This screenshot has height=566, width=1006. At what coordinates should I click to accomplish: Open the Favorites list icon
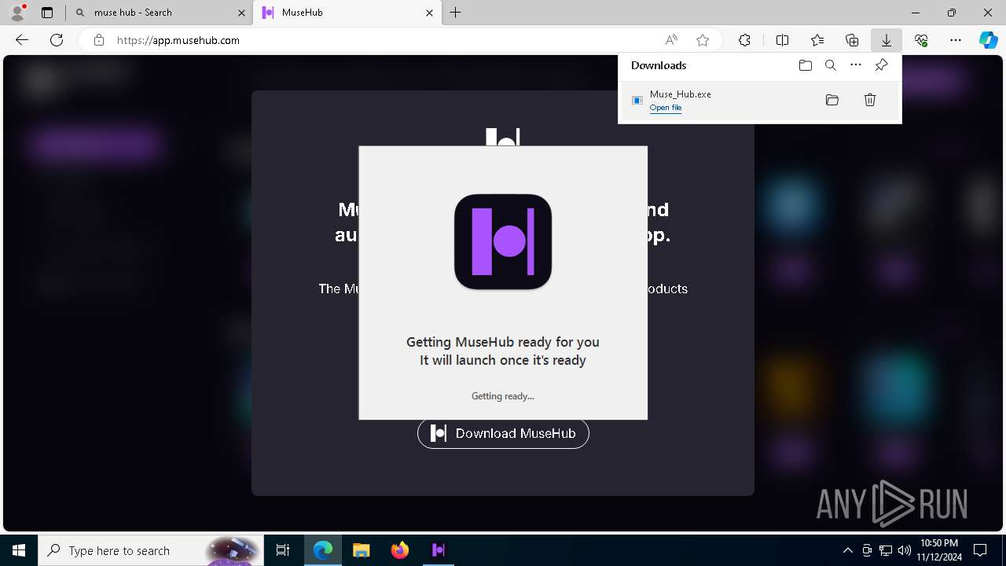(x=817, y=40)
